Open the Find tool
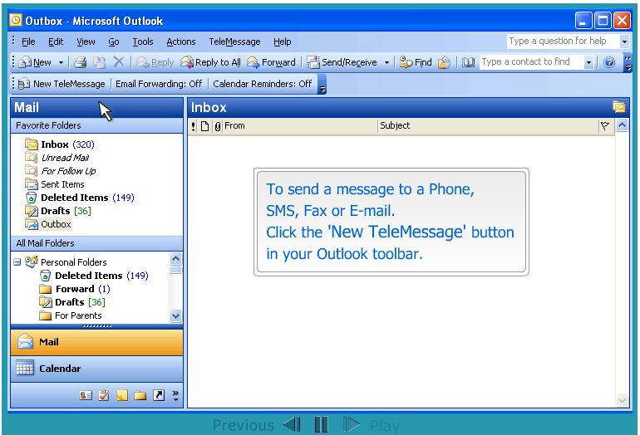Viewport: 640px width, 435px height. pos(416,62)
